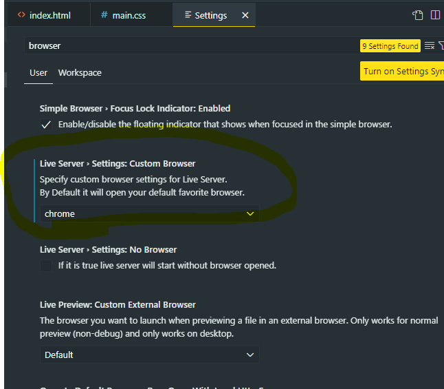Click the settings list icon on Settings tab

tap(188, 14)
